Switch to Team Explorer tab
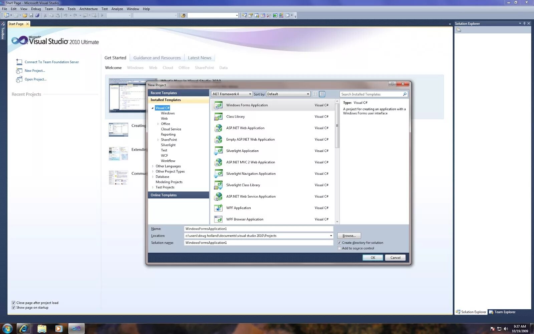The height and width of the screenshot is (334, 534). coord(502,312)
